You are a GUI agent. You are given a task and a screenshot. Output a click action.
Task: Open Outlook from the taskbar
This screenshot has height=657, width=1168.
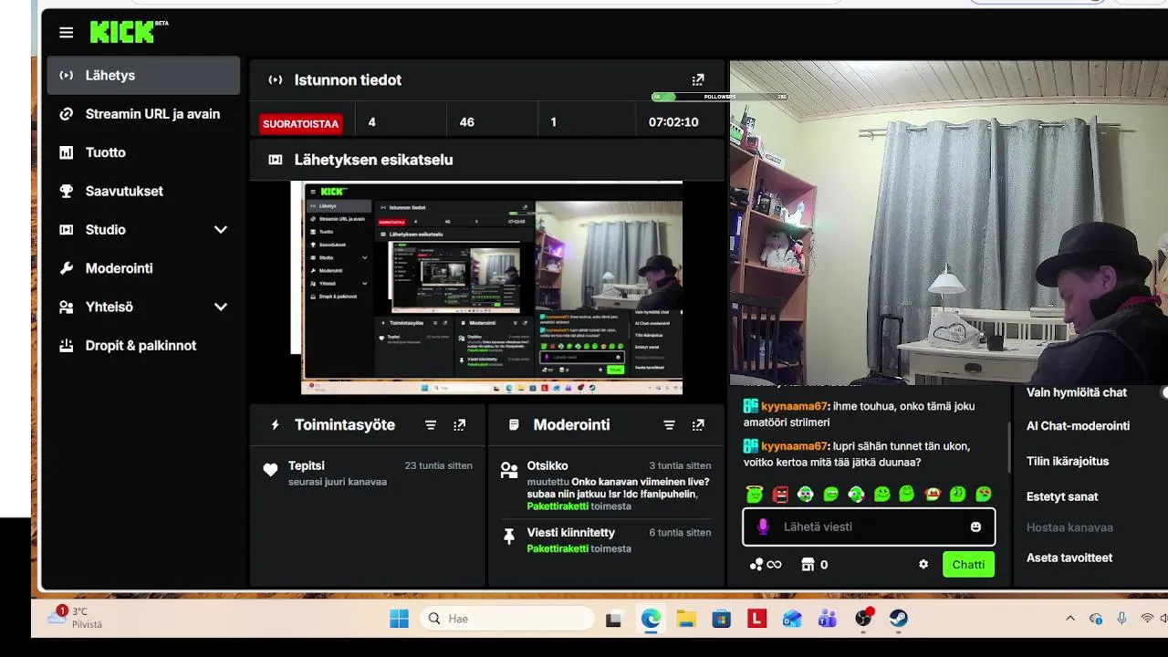[x=792, y=620]
